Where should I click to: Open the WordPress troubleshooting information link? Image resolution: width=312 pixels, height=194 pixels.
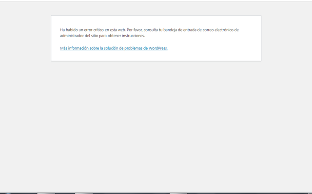(x=114, y=48)
